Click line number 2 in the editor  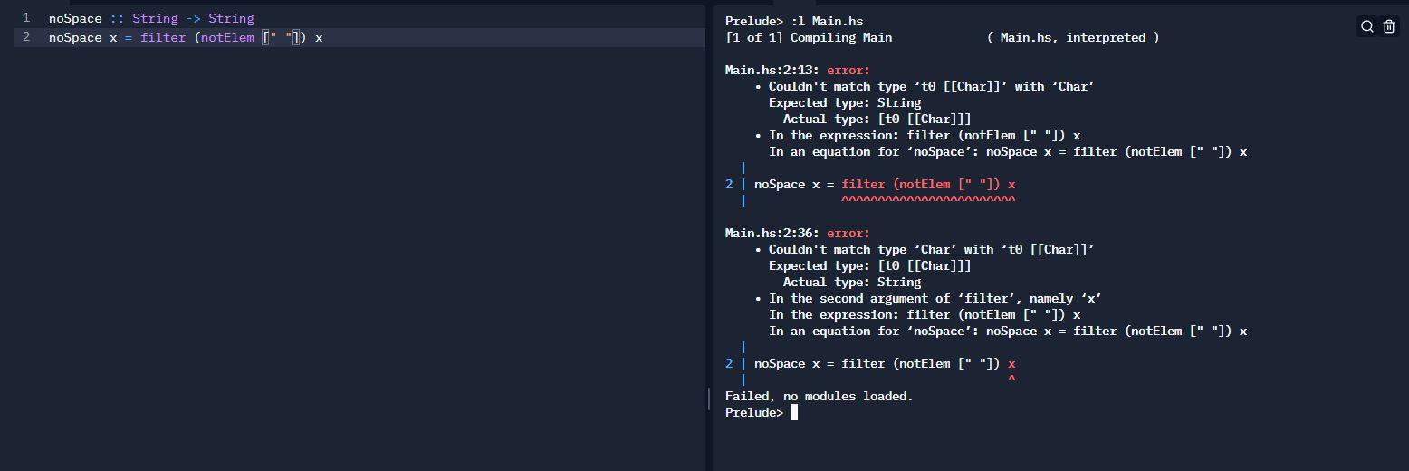click(x=26, y=37)
